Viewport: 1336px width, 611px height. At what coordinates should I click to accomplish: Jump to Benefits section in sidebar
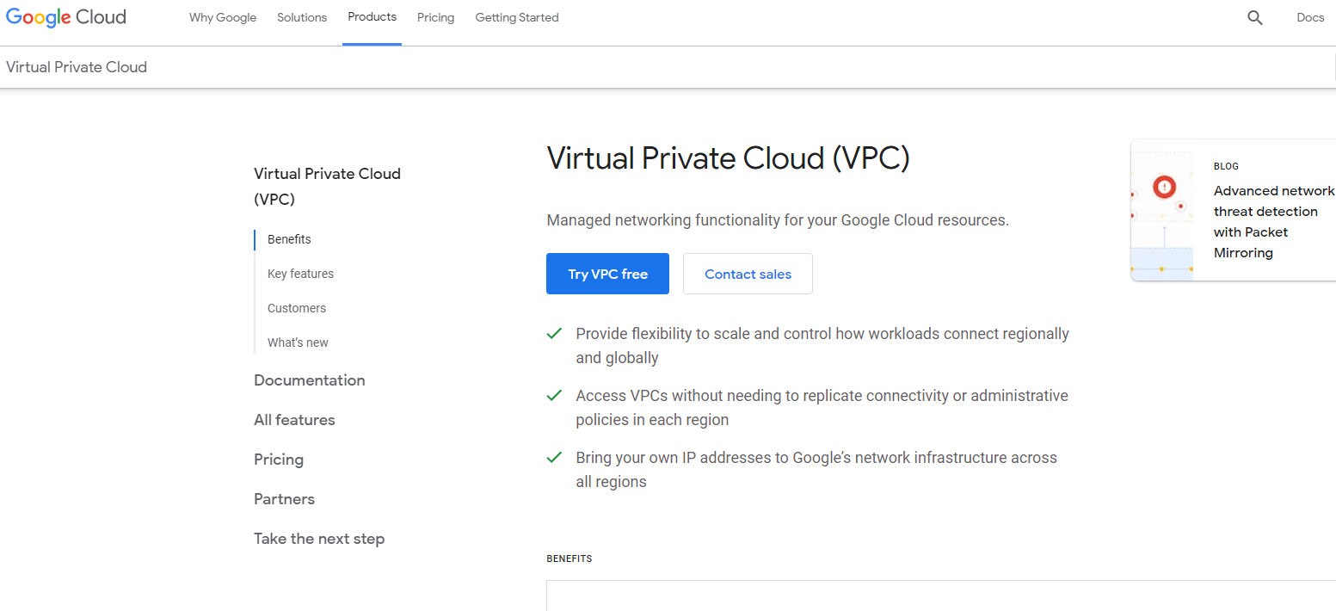pyautogui.click(x=289, y=239)
